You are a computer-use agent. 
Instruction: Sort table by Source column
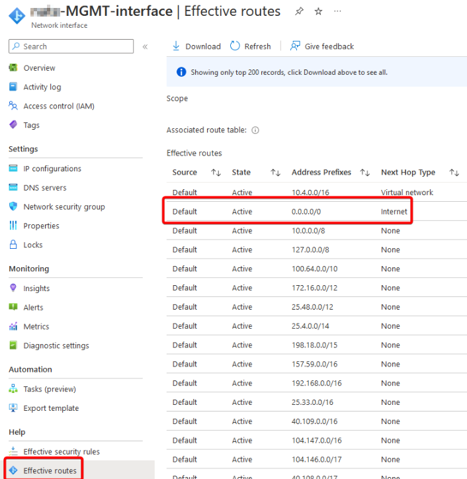coord(216,173)
